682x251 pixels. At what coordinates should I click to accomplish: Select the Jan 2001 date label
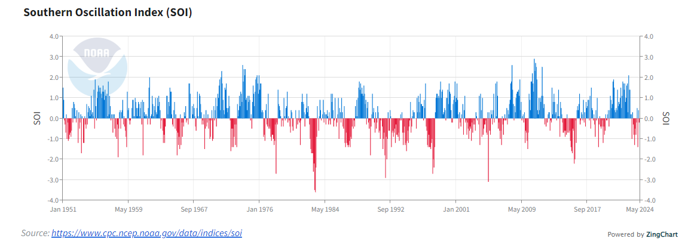coord(457,209)
